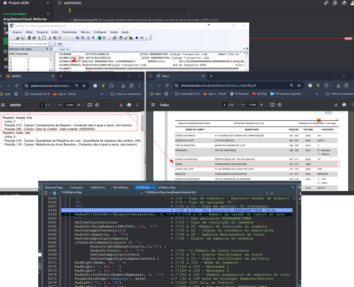Open Índice PDF sidebar hamburger menu
Viewport: 354px width, 287px height.
click(x=153, y=105)
